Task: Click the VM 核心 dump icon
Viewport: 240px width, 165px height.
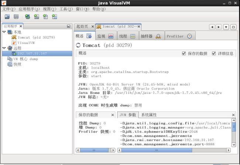Action: click(10, 59)
